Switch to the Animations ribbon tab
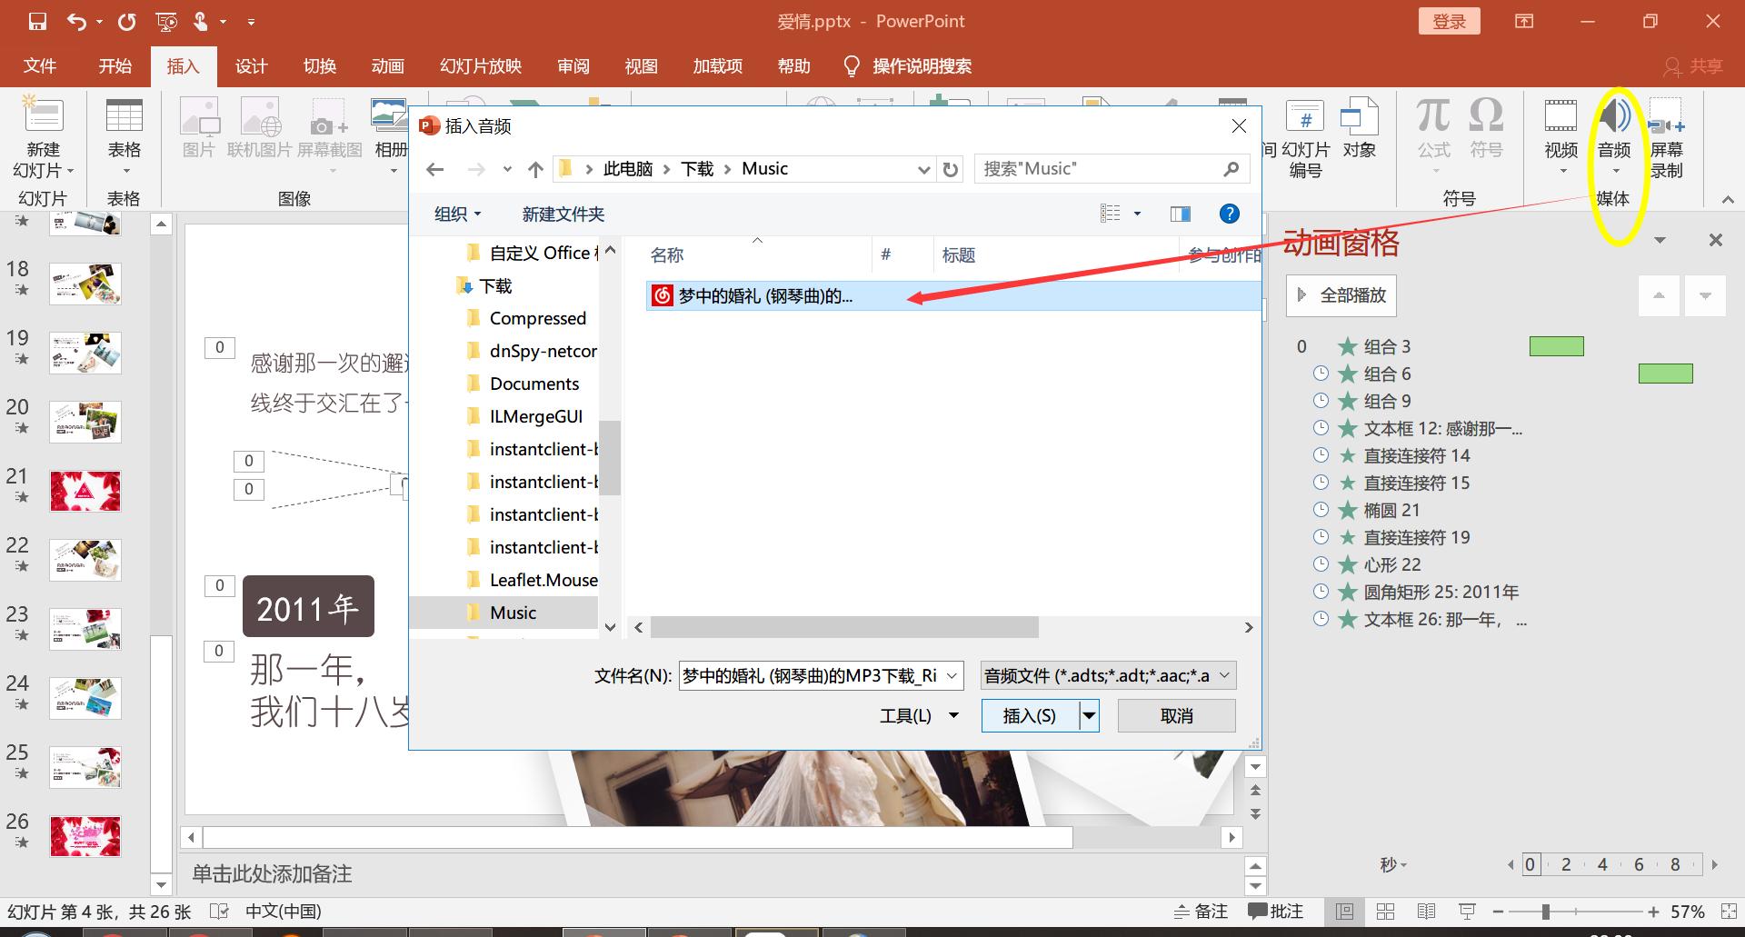Screen dimensions: 1745x937 click(387, 66)
